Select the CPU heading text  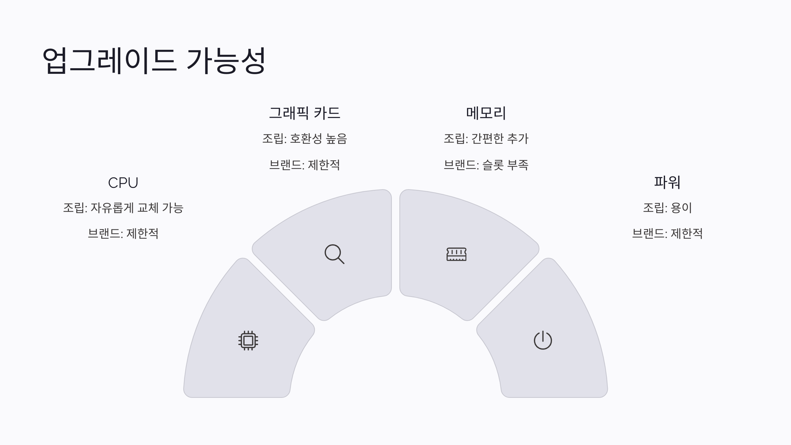[x=123, y=183]
